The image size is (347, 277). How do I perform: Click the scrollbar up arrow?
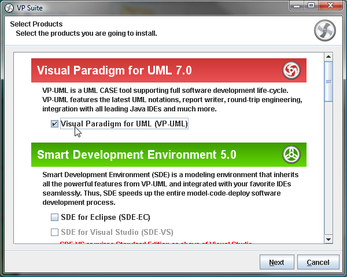click(x=328, y=57)
